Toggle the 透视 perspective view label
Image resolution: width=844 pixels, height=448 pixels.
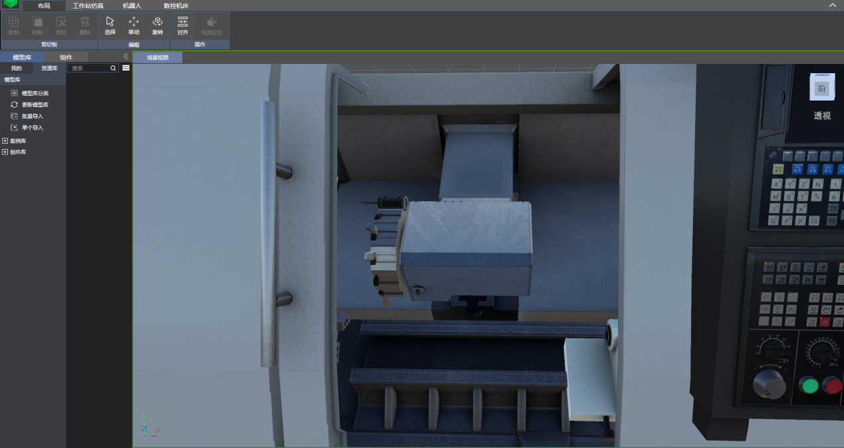[822, 115]
